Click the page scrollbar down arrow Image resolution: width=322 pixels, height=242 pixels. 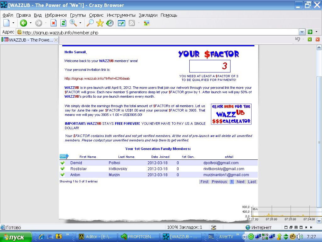pyautogui.click(x=319, y=221)
